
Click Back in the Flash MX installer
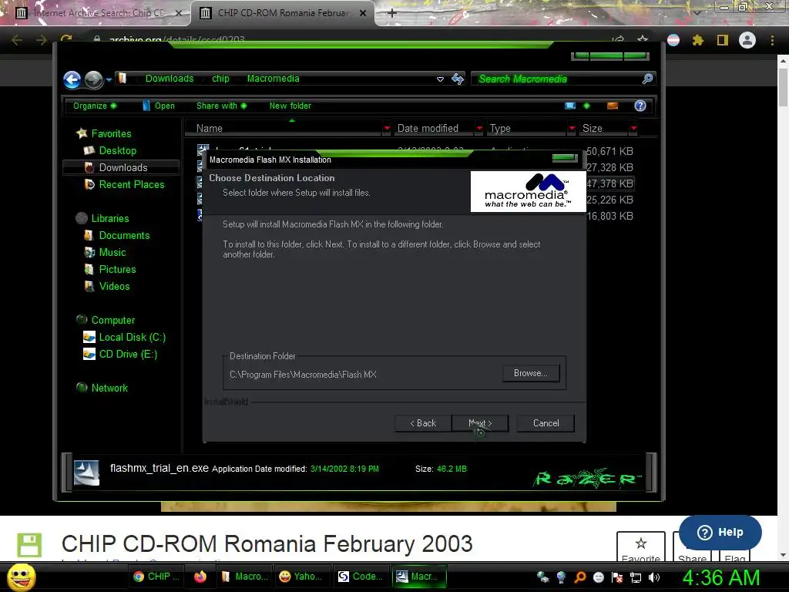point(423,423)
